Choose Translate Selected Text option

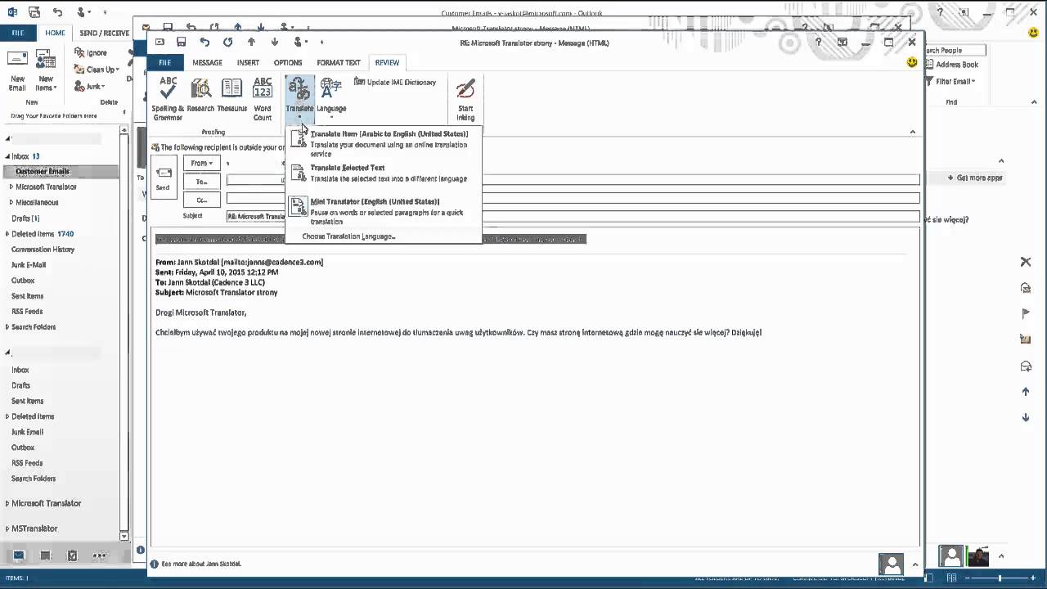[384, 173]
